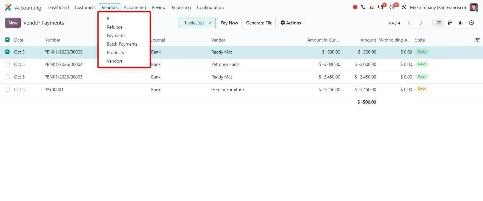Open the debug tools wrench icon
Viewport: 483px width, 201px height.
pos(404,7)
